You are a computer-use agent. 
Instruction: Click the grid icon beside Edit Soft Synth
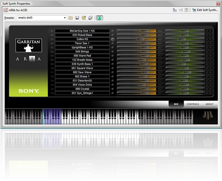click(186, 10)
